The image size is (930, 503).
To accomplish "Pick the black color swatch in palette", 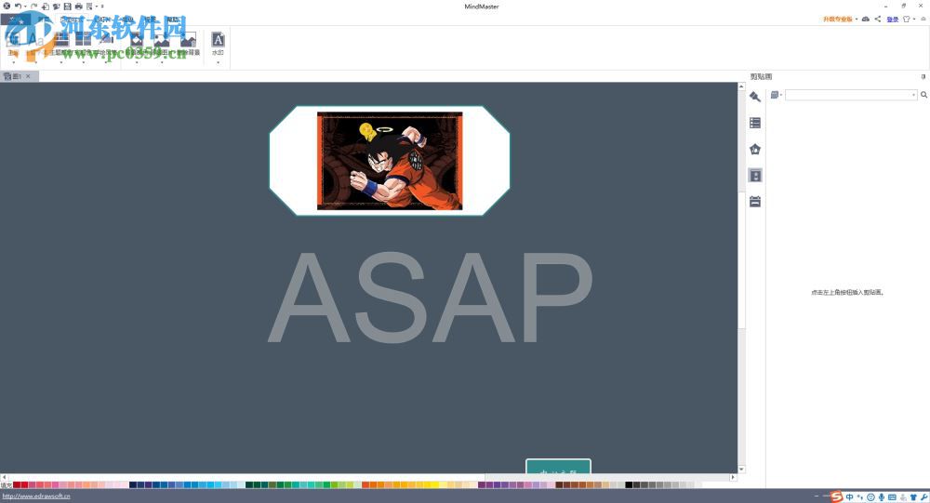I will (x=629, y=484).
